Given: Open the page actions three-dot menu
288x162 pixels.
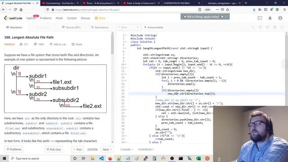Looking at the screenshot, I should tap(217, 9).
